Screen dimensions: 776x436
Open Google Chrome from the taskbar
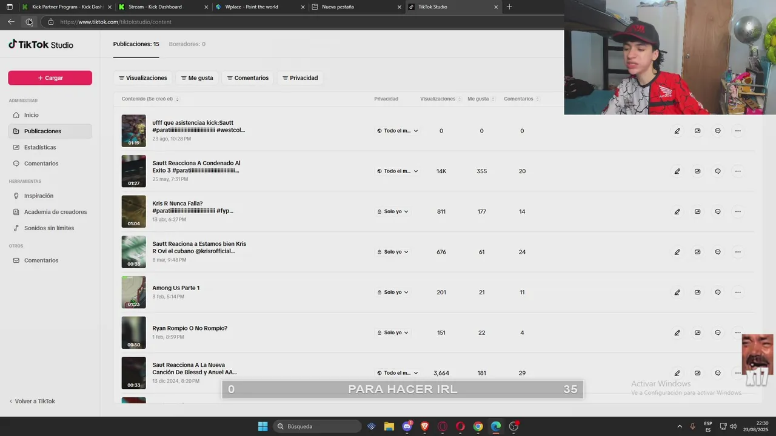478,426
